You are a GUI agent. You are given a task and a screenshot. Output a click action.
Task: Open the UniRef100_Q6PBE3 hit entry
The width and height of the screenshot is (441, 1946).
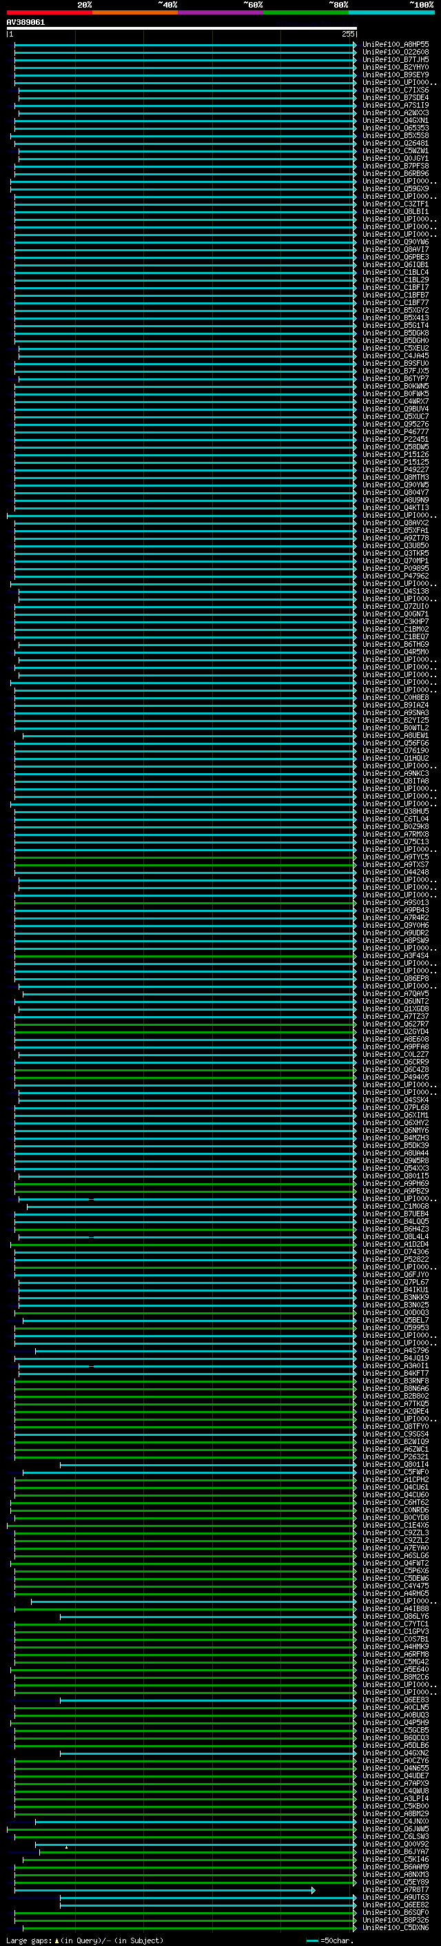[x=395, y=257]
